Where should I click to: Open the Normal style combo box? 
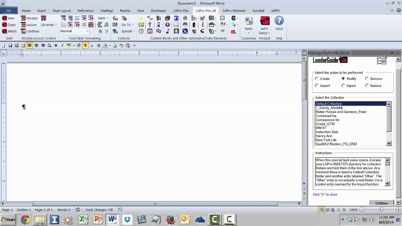point(74,31)
